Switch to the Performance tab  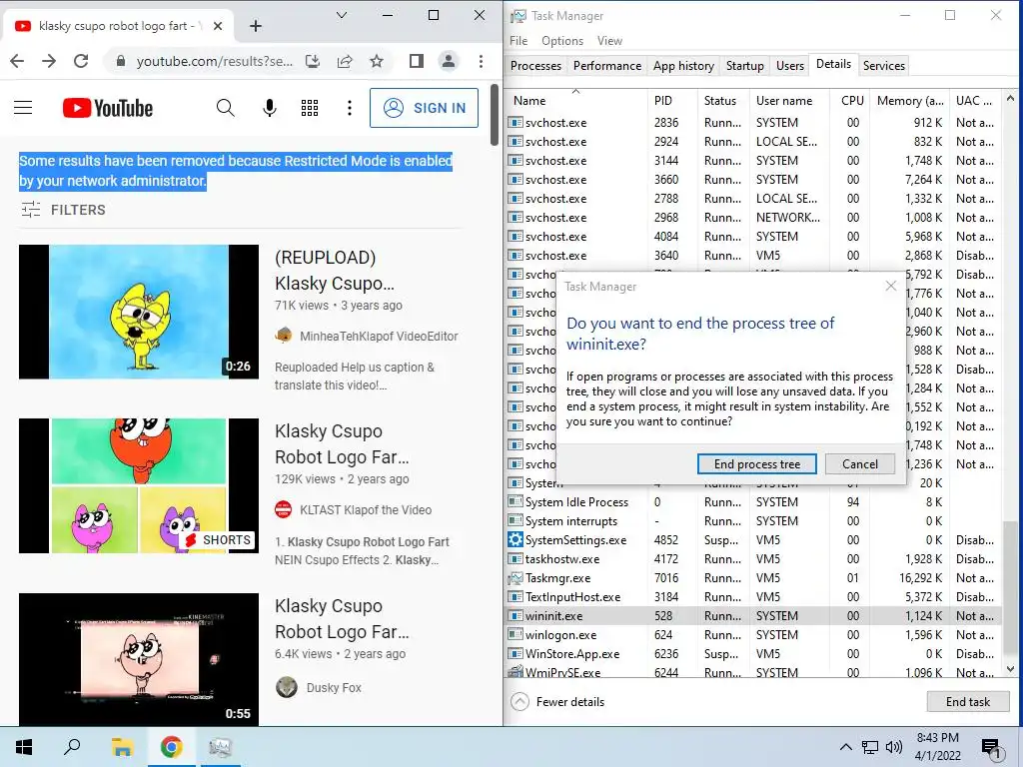click(607, 66)
